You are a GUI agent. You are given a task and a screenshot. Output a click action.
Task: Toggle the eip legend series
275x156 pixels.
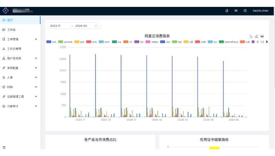117,42
